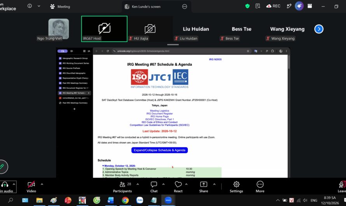Select Bess Tse participant tile
Screen dimensions: 346x206
point(241,29)
